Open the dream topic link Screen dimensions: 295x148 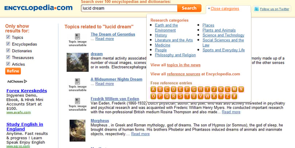(x=97, y=54)
